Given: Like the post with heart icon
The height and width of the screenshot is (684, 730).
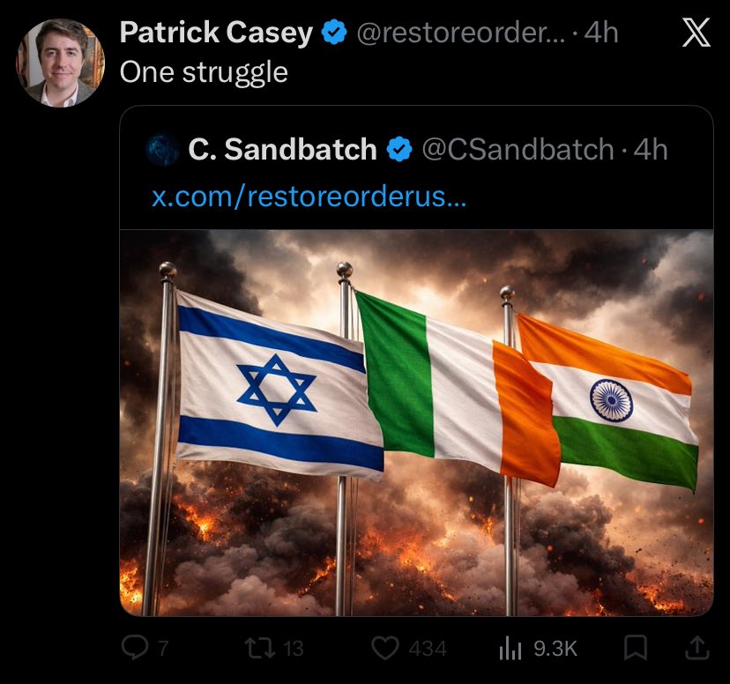Looking at the screenshot, I should [385, 648].
